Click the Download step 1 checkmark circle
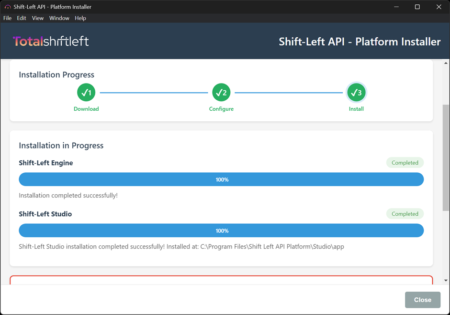 86,93
